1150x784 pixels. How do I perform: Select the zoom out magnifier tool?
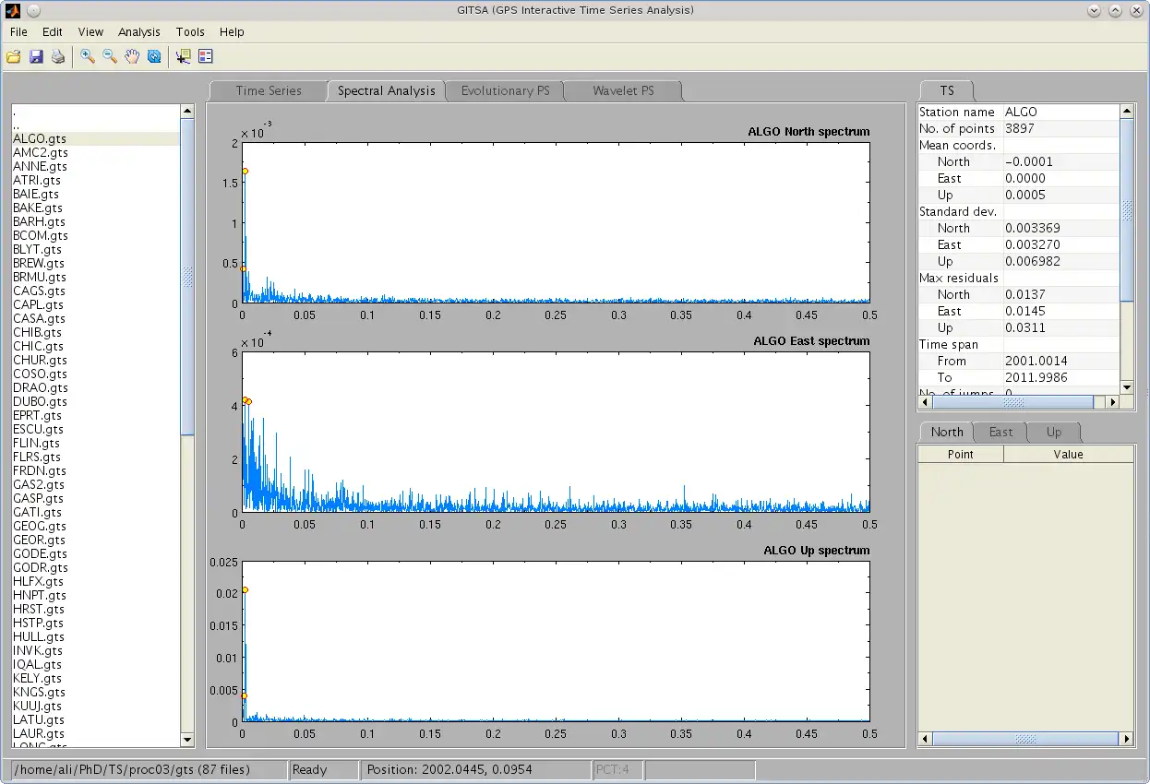(x=110, y=57)
